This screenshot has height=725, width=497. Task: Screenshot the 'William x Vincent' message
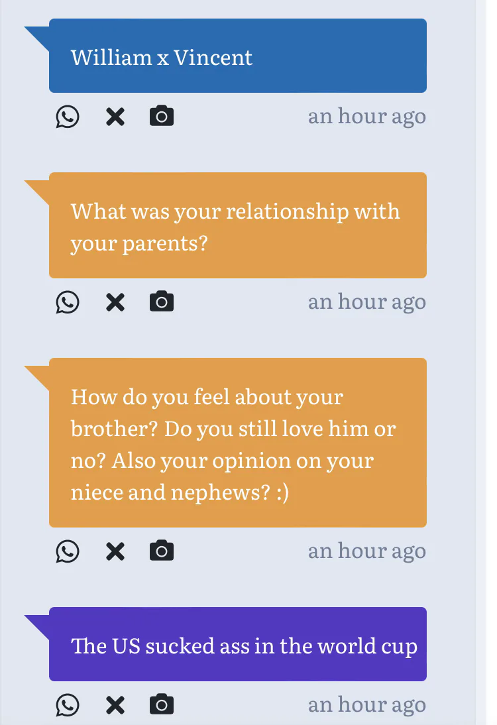pyautogui.click(x=162, y=117)
